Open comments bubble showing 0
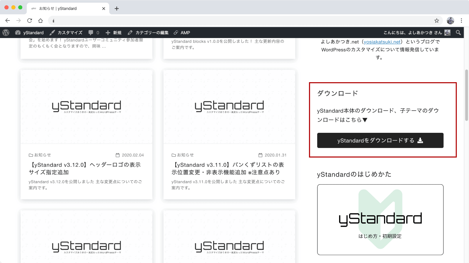 pos(94,32)
